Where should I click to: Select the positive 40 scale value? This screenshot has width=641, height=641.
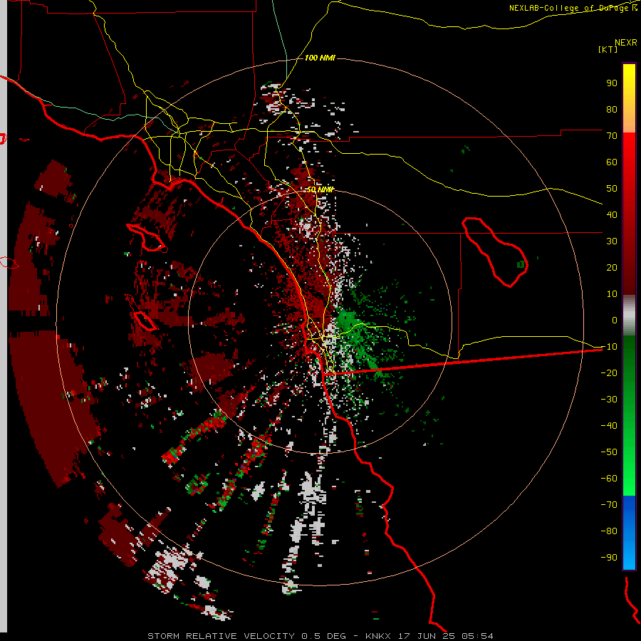tap(612, 214)
